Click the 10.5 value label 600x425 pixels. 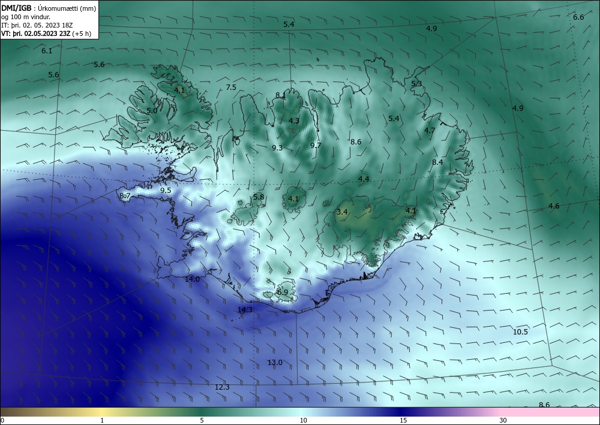click(x=520, y=332)
